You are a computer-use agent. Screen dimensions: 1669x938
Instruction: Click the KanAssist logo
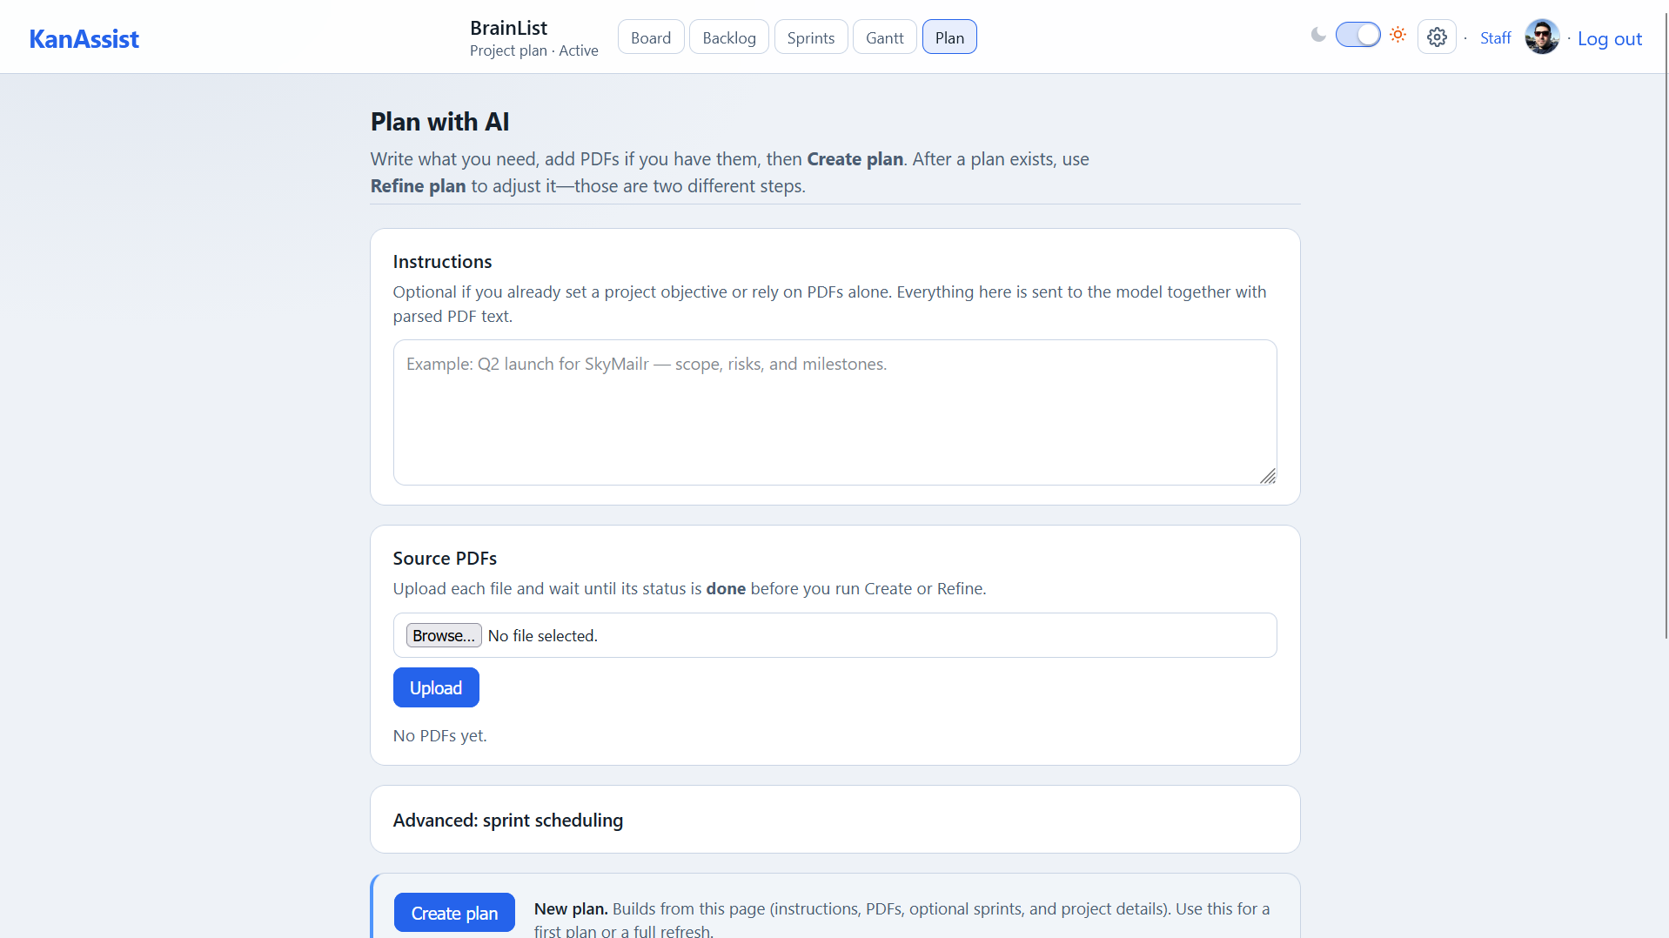tap(84, 38)
